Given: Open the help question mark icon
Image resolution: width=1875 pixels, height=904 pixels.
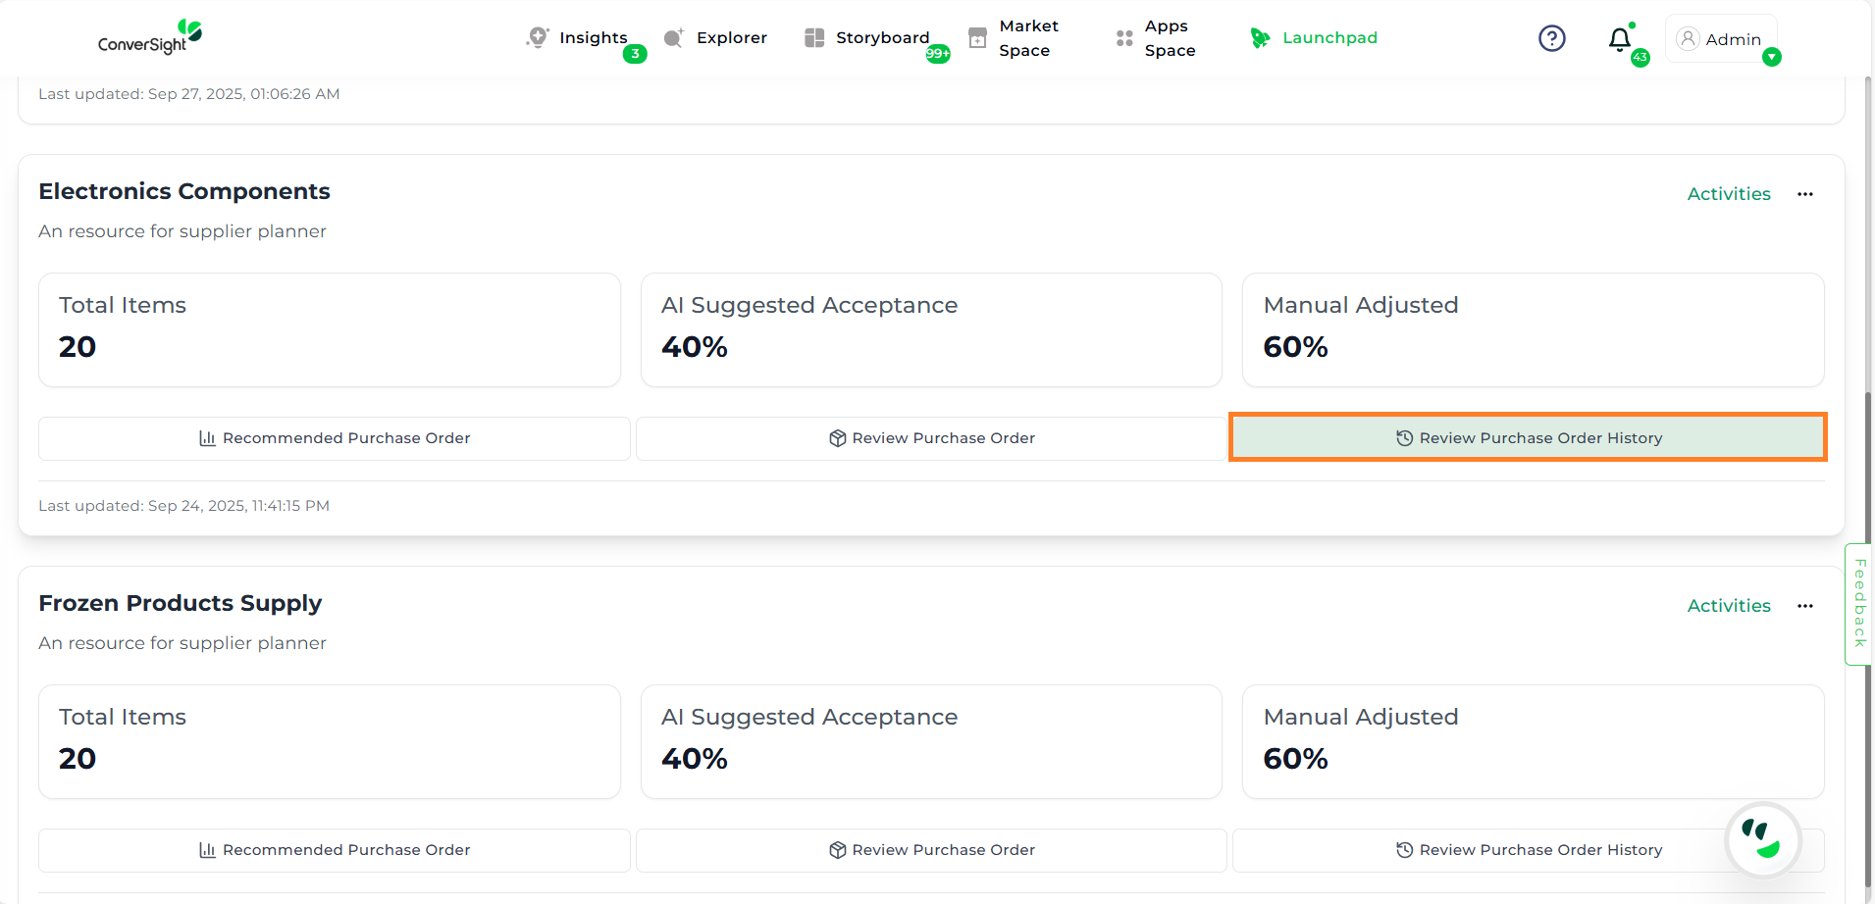Looking at the screenshot, I should click(1551, 38).
